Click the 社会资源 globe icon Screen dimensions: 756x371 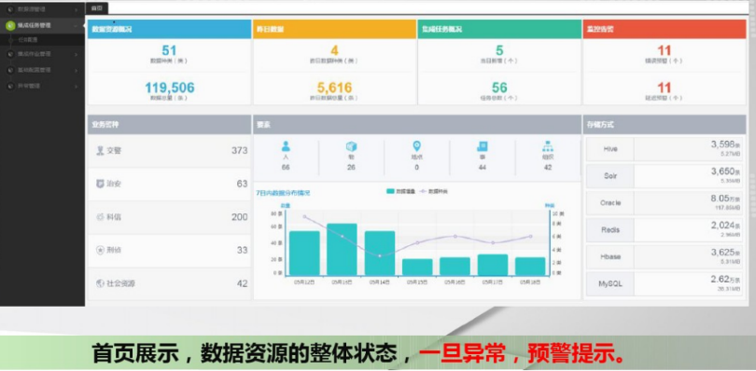point(100,283)
